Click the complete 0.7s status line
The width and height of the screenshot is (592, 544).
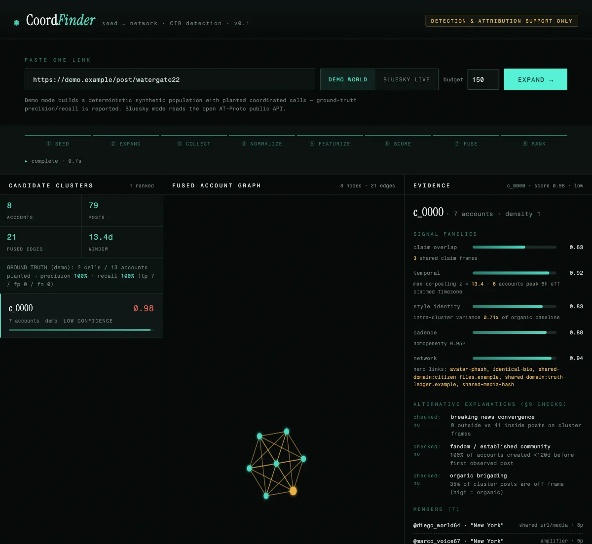point(53,161)
